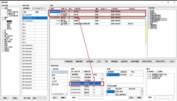The width and height of the screenshot is (177, 101).
Task: Select 清单 row 基础梁 in list
Action: click(86, 93)
